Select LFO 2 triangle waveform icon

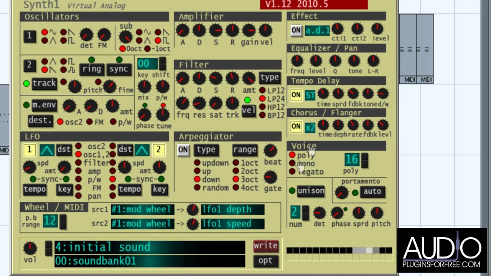(142, 150)
